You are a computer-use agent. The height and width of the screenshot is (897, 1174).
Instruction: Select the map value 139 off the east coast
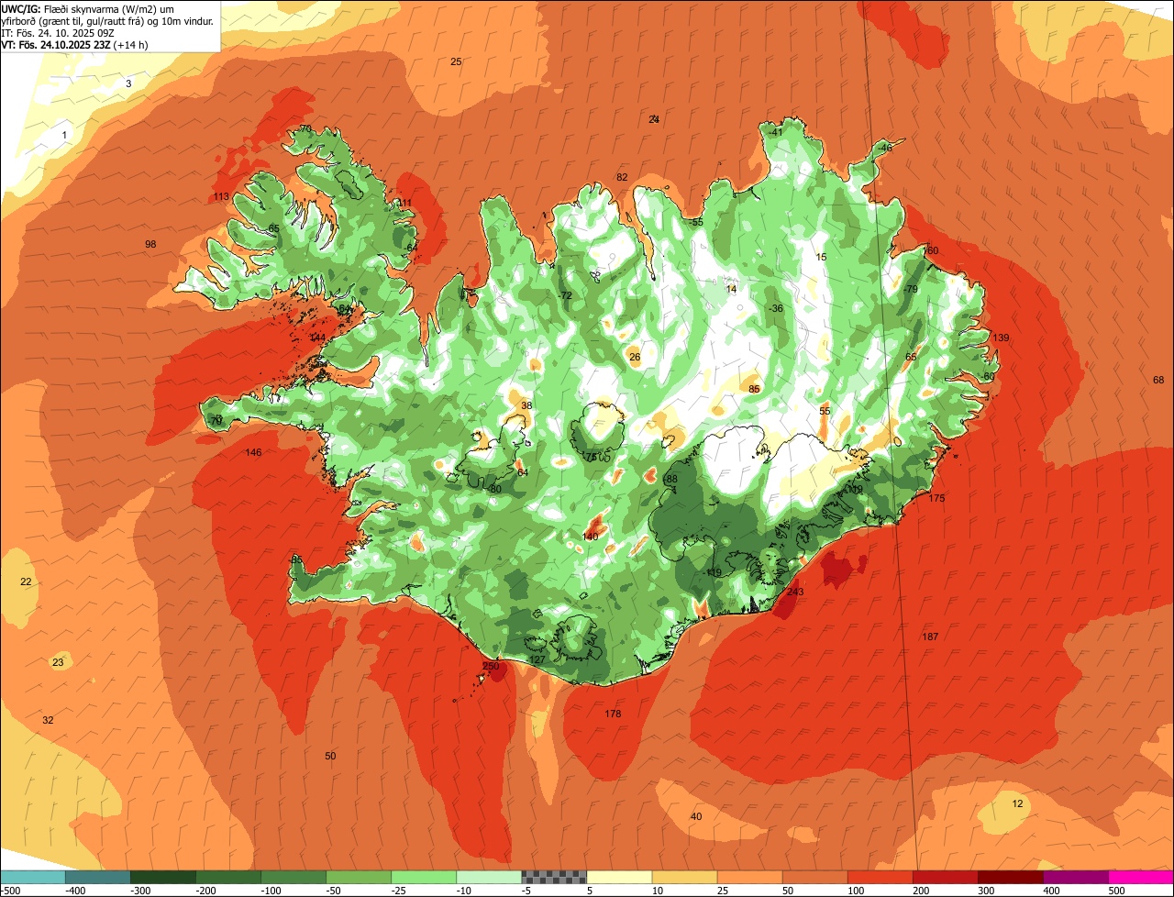click(1001, 338)
